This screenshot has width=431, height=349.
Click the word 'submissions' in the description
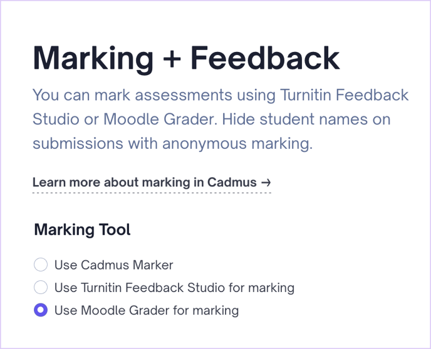78,143
